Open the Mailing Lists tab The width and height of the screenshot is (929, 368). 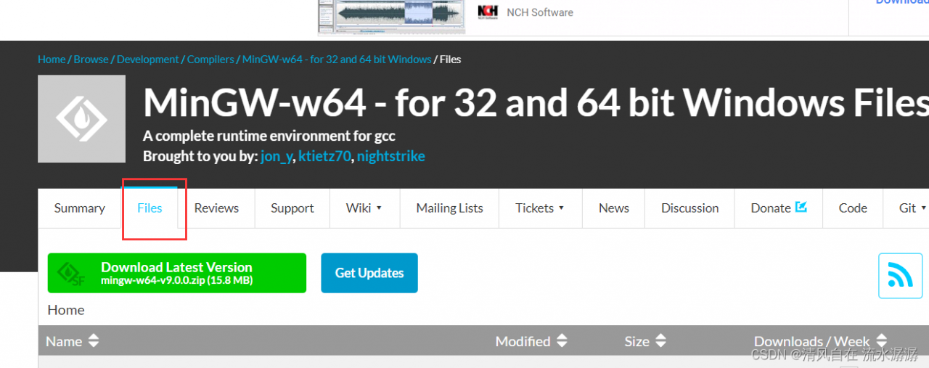[449, 208]
